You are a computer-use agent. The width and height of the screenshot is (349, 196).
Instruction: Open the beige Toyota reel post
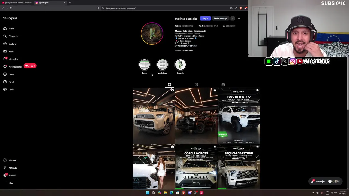154,116
